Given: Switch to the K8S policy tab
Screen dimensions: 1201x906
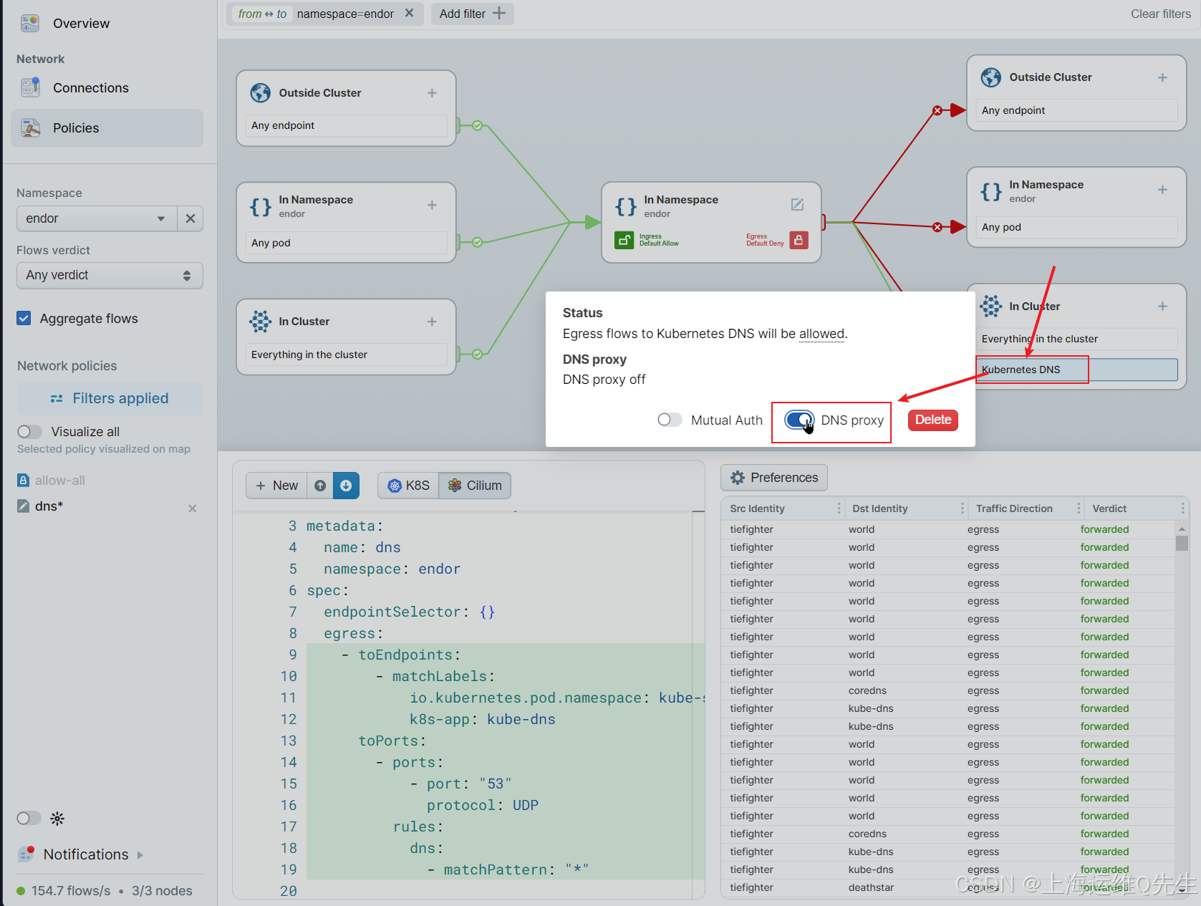Looking at the screenshot, I should click(408, 486).
